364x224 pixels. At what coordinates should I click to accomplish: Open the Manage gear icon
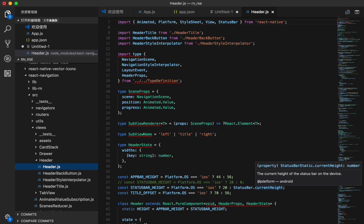[7, 217]
